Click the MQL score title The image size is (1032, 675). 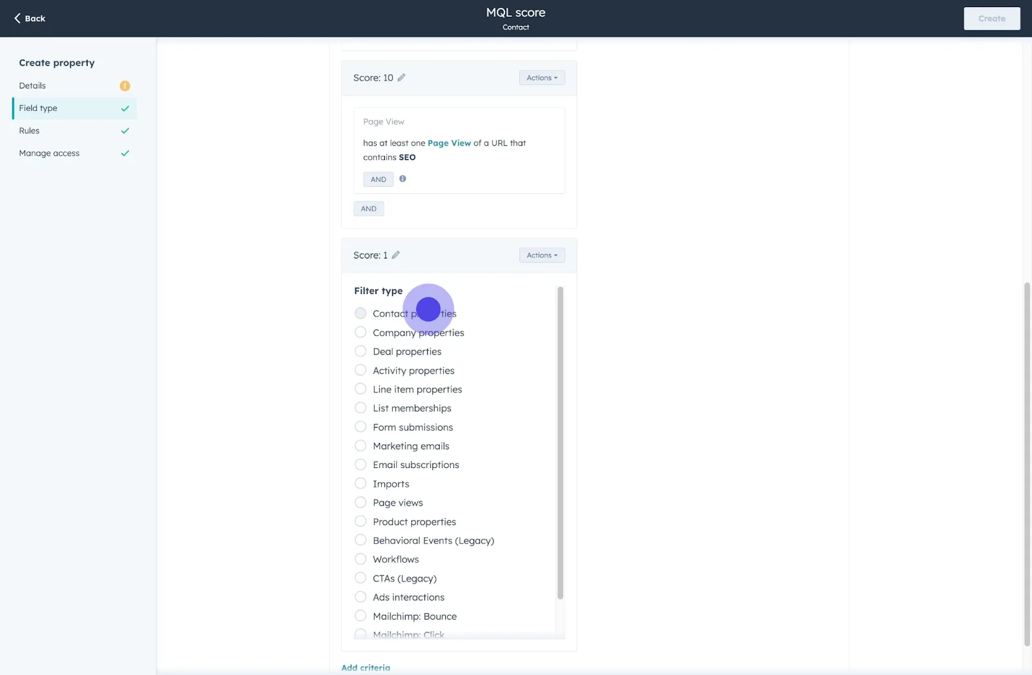(516, 12)
